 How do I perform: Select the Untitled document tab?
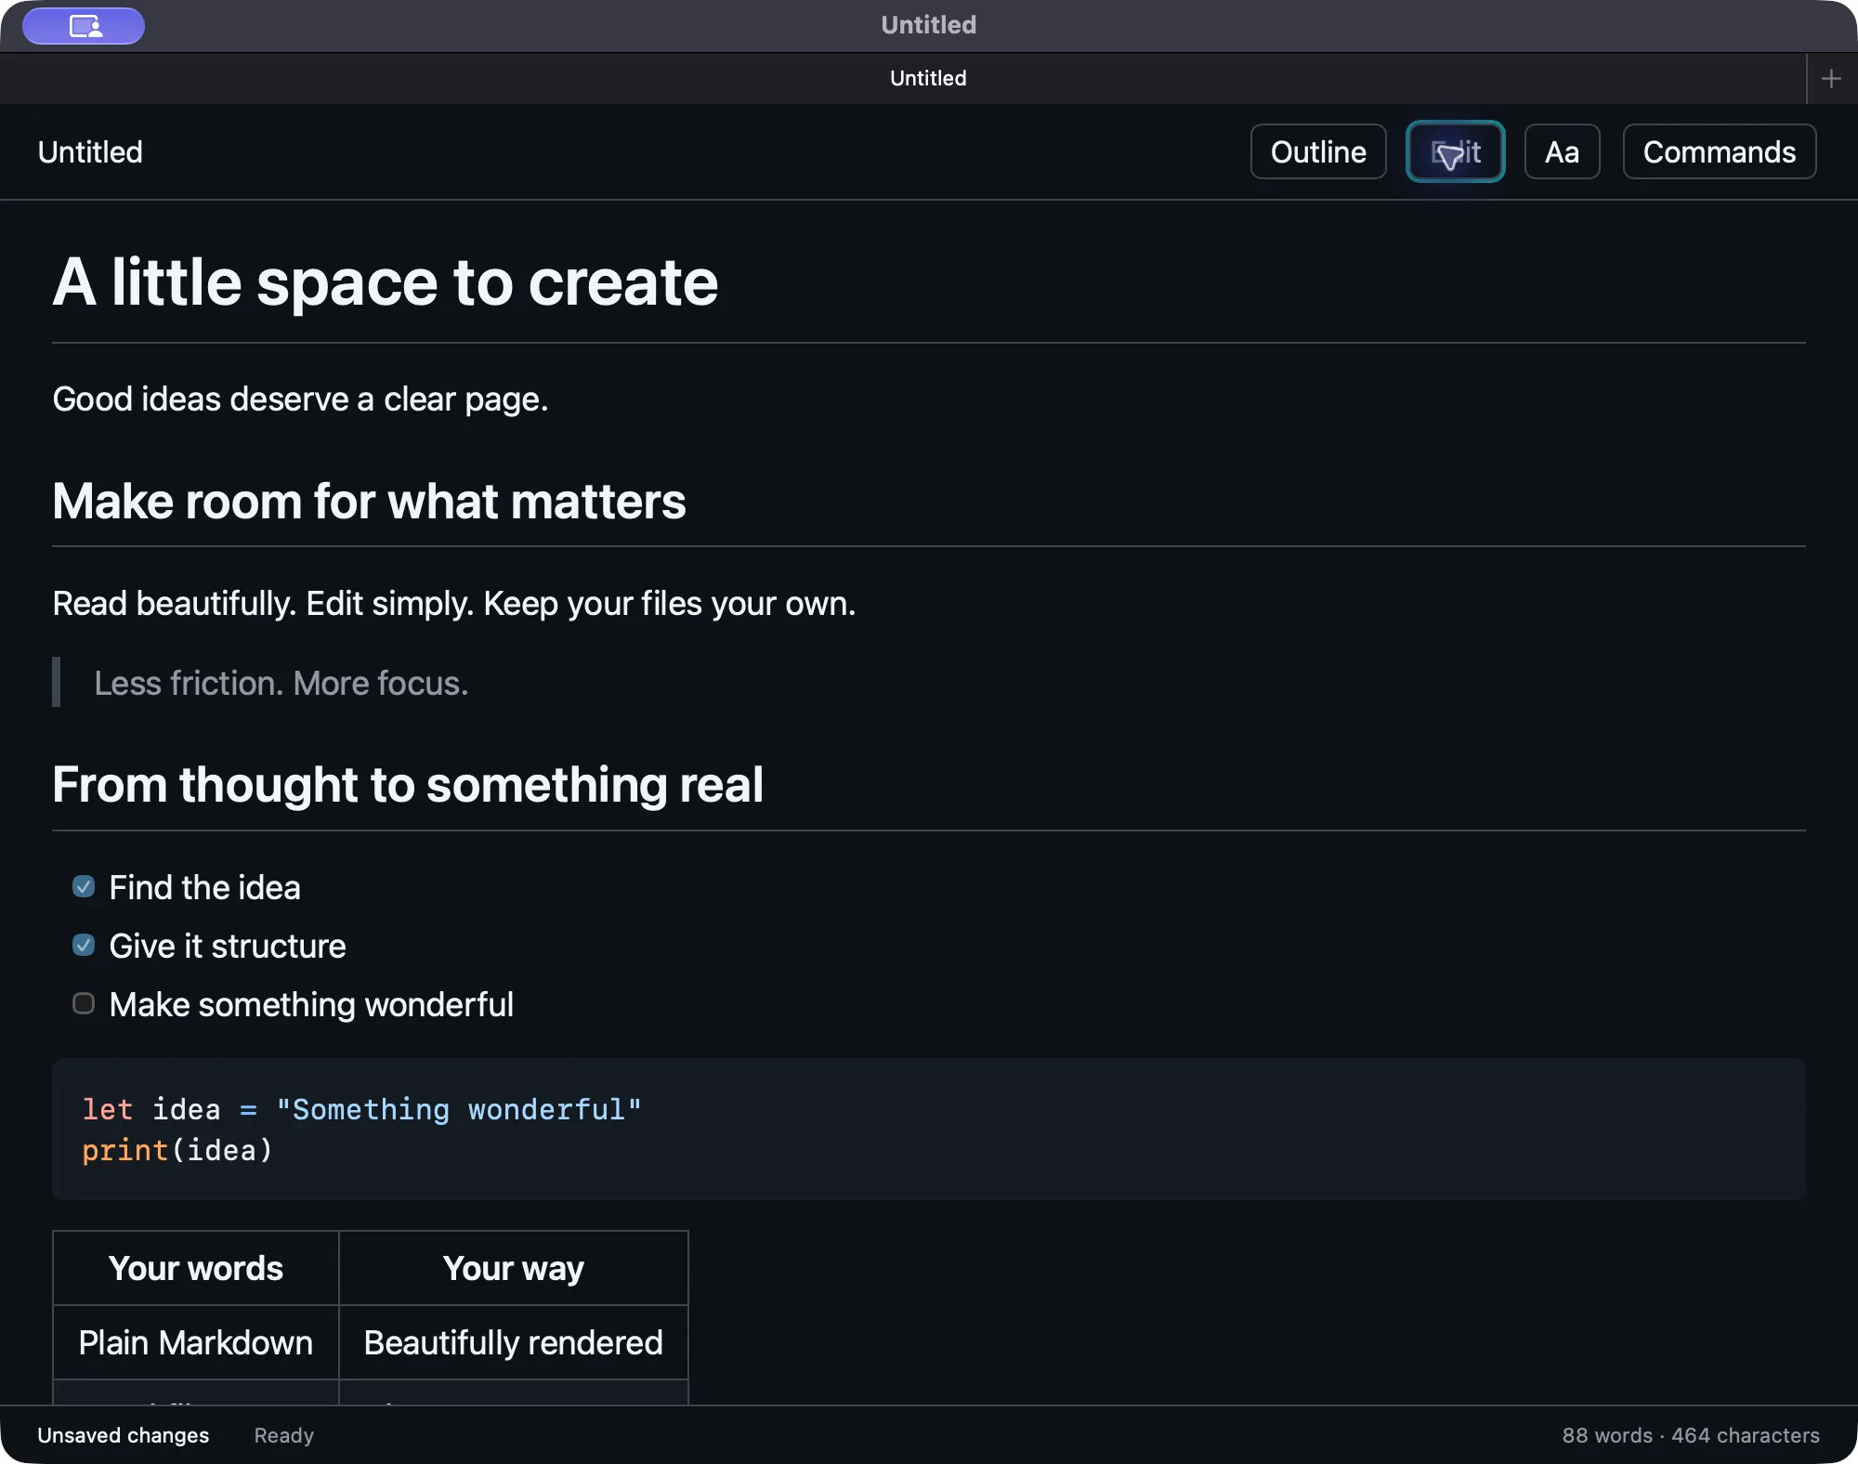902,79
